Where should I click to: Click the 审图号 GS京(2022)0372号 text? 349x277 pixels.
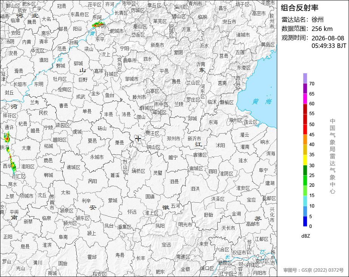tap(313, 270)
